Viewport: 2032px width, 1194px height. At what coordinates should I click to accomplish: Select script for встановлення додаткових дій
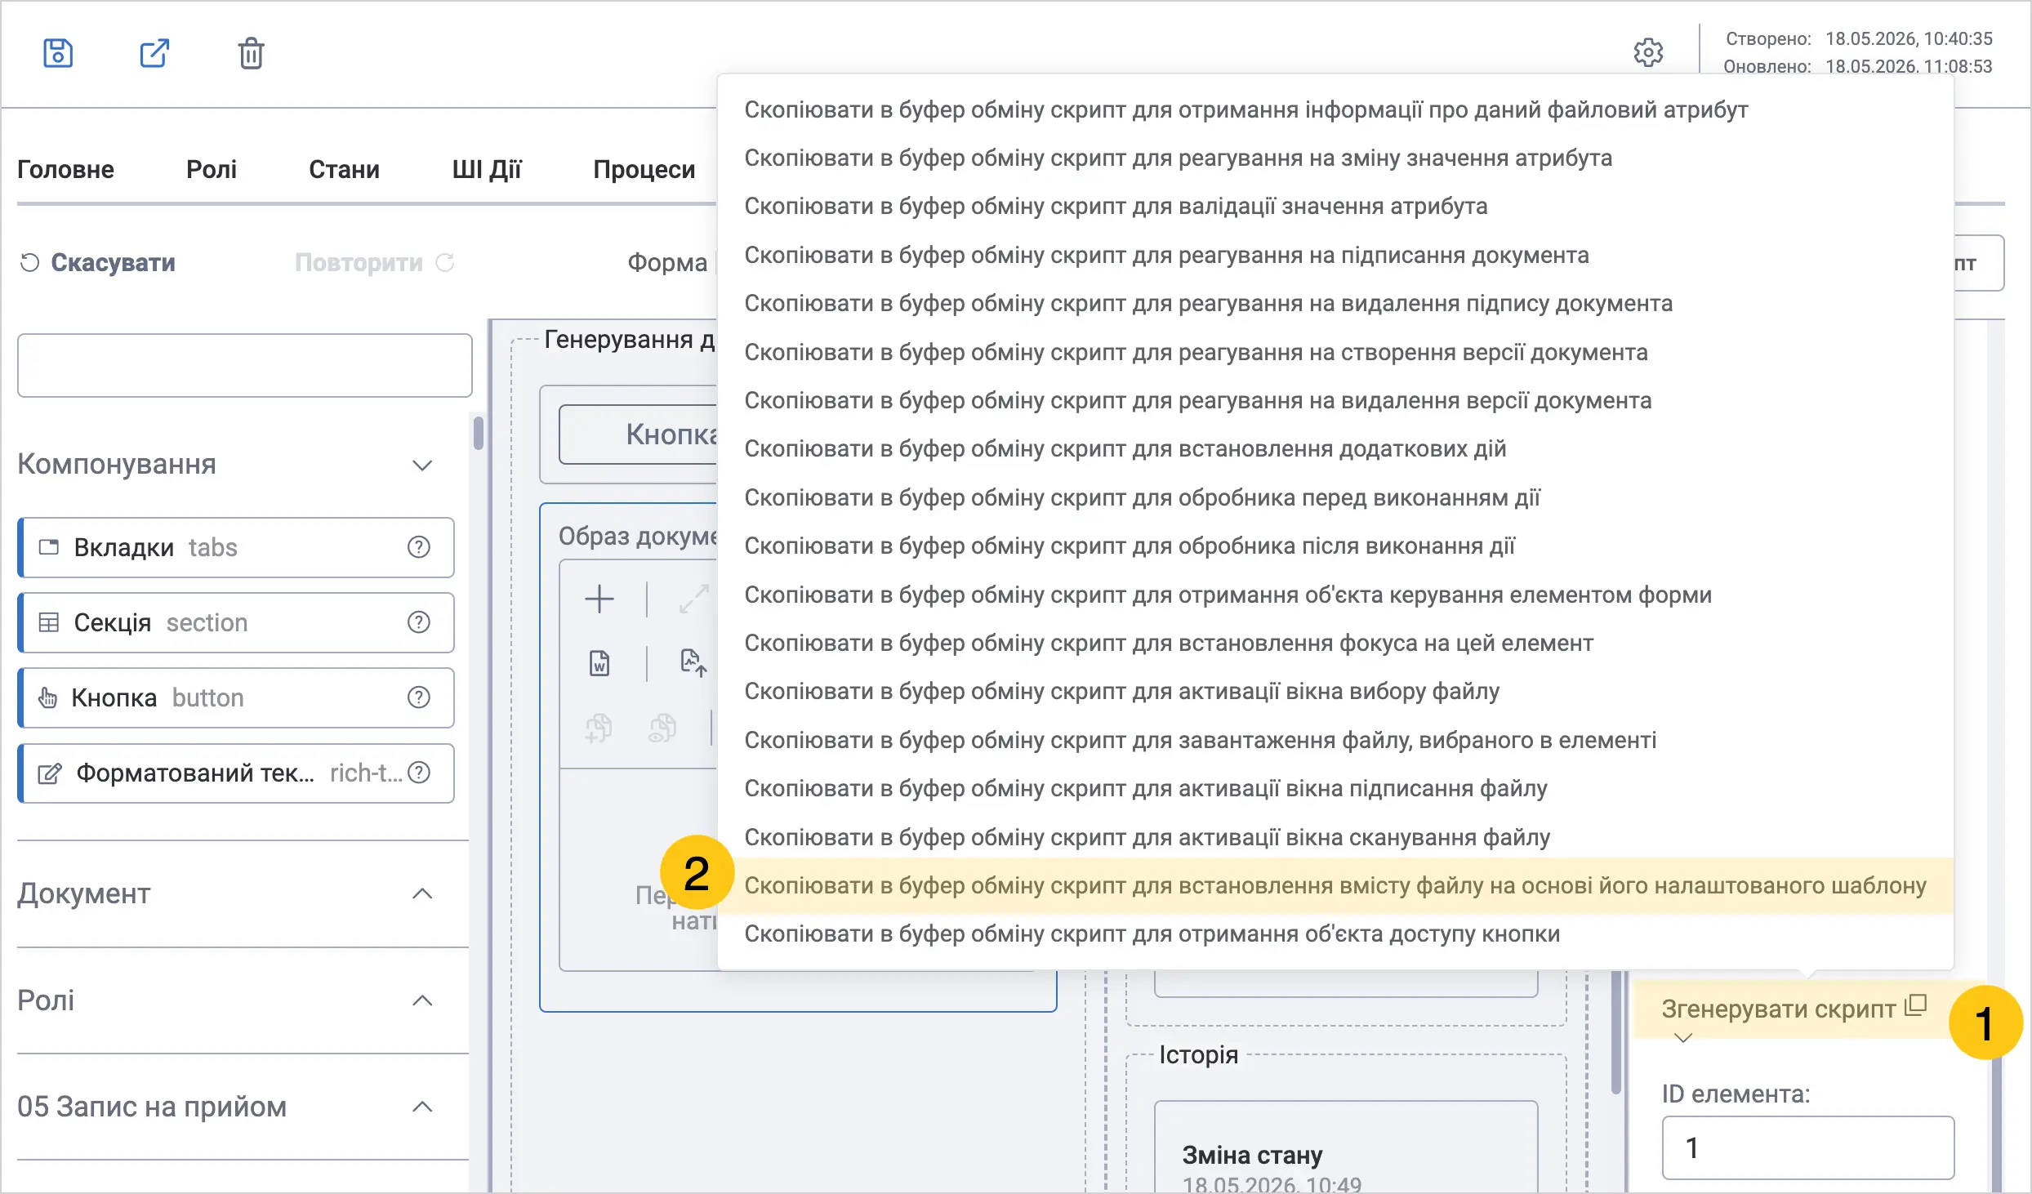pyautogui.click(x=1335, y=448)
